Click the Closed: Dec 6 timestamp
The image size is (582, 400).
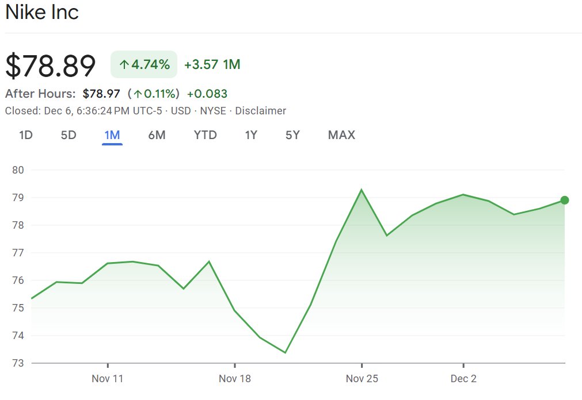click(83, 111)
